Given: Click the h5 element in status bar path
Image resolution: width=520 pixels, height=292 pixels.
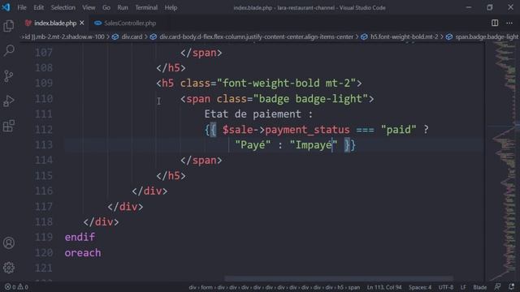Looking at the screenshot, I should click(340, 287).
